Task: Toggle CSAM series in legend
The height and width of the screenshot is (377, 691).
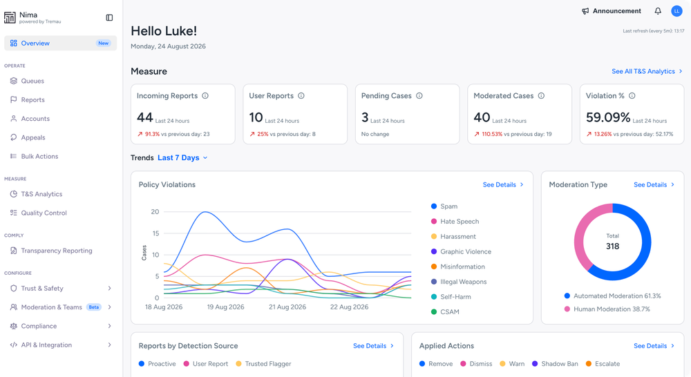Action: pos(445,312)
